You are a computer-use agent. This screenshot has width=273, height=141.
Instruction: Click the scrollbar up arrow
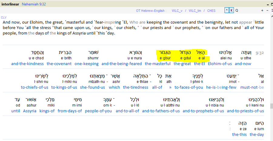[271, 16]
